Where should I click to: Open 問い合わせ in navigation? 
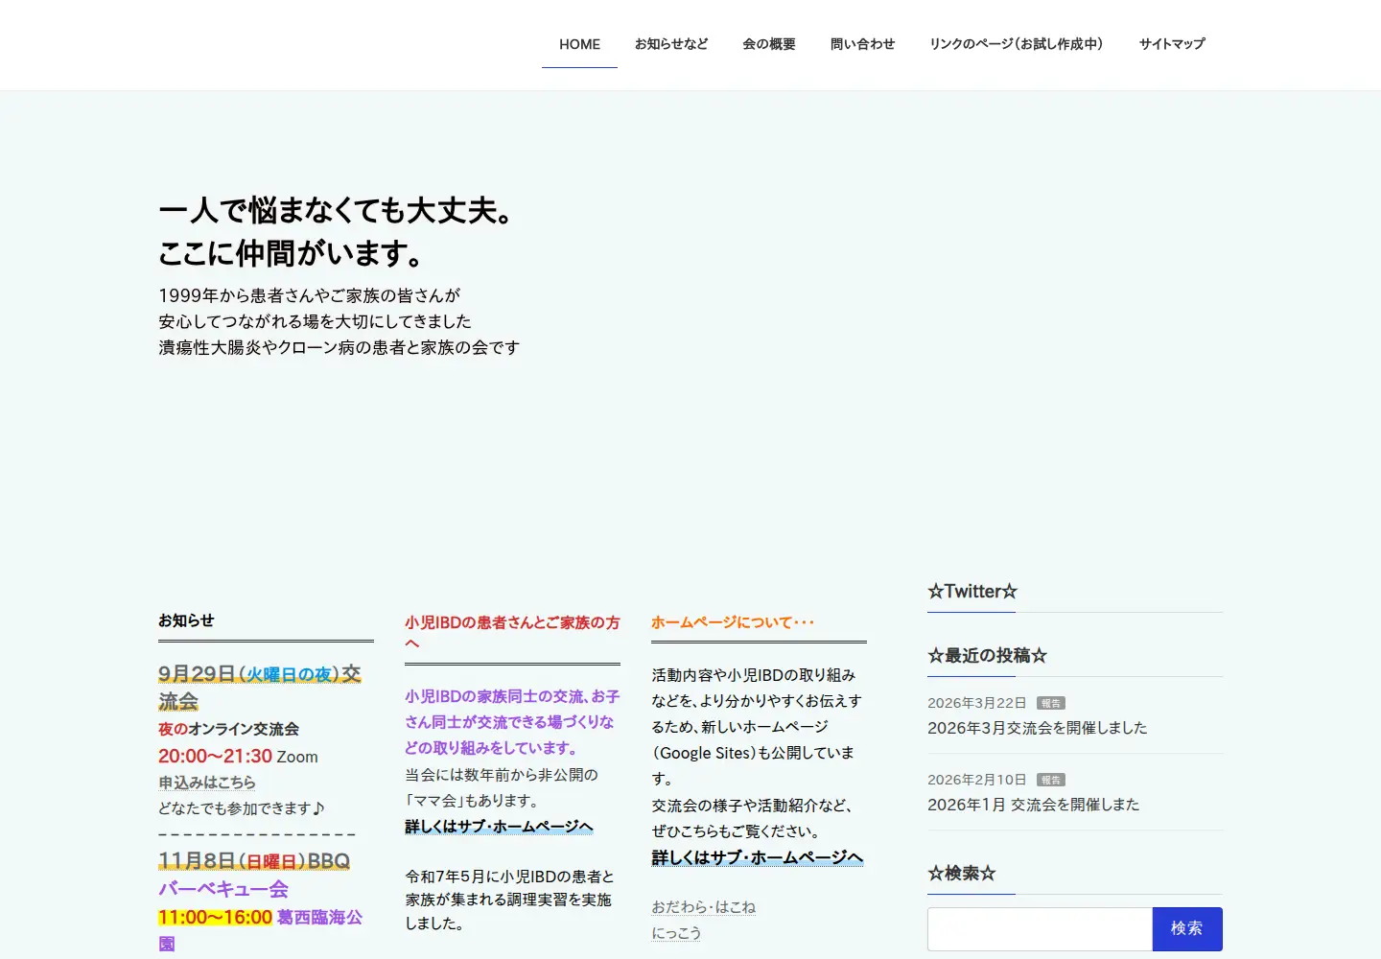click(x=862, y=44)
